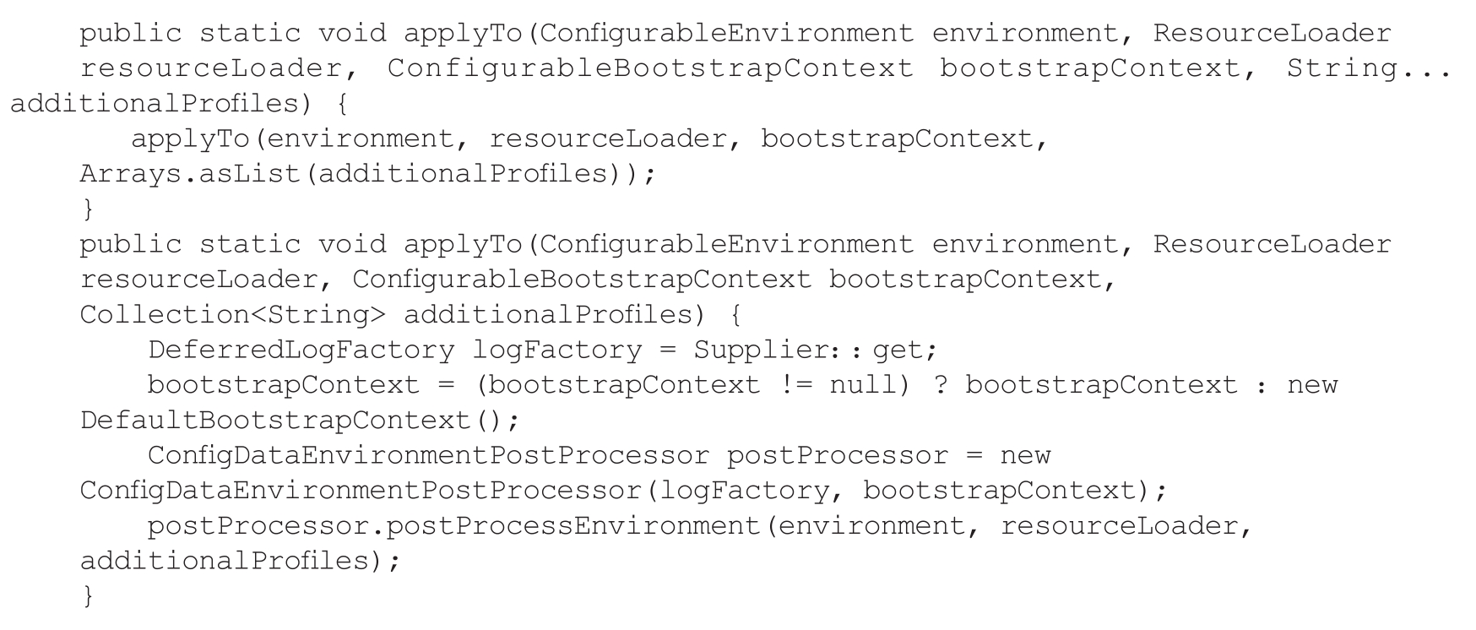Click 'Collection<String>' parameter type

click(232, 315)
